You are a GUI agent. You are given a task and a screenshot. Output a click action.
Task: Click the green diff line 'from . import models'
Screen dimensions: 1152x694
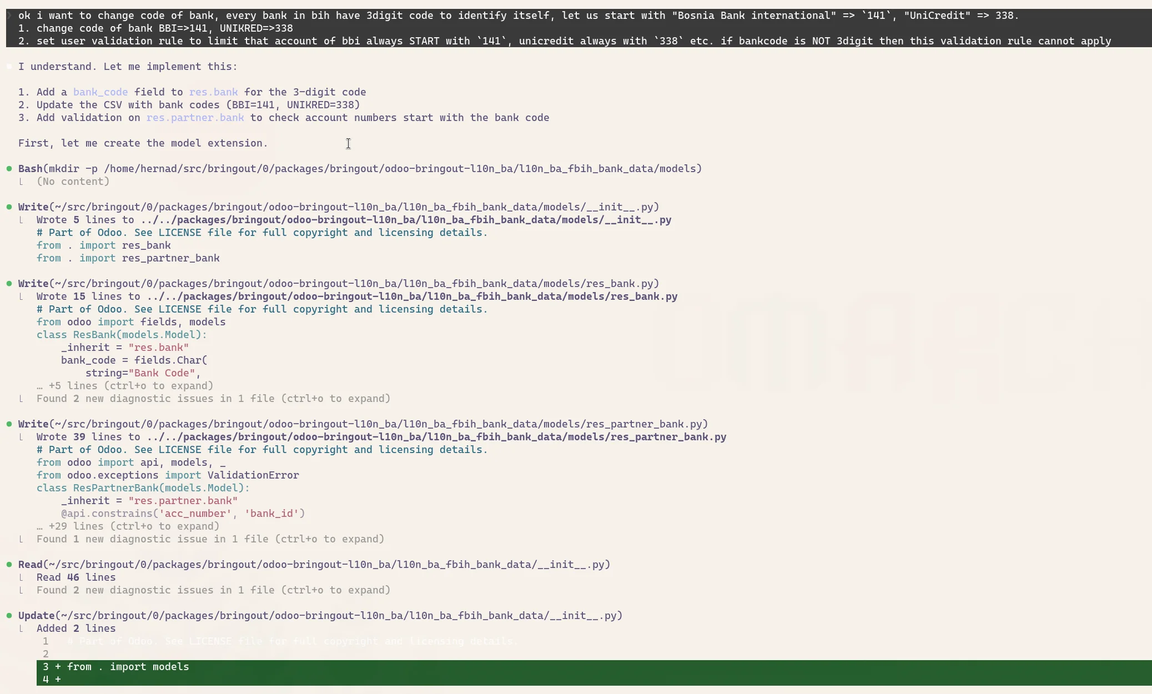(128, 667)
